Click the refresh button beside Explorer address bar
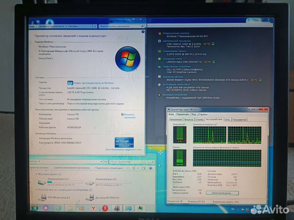 tap(106, 161)
